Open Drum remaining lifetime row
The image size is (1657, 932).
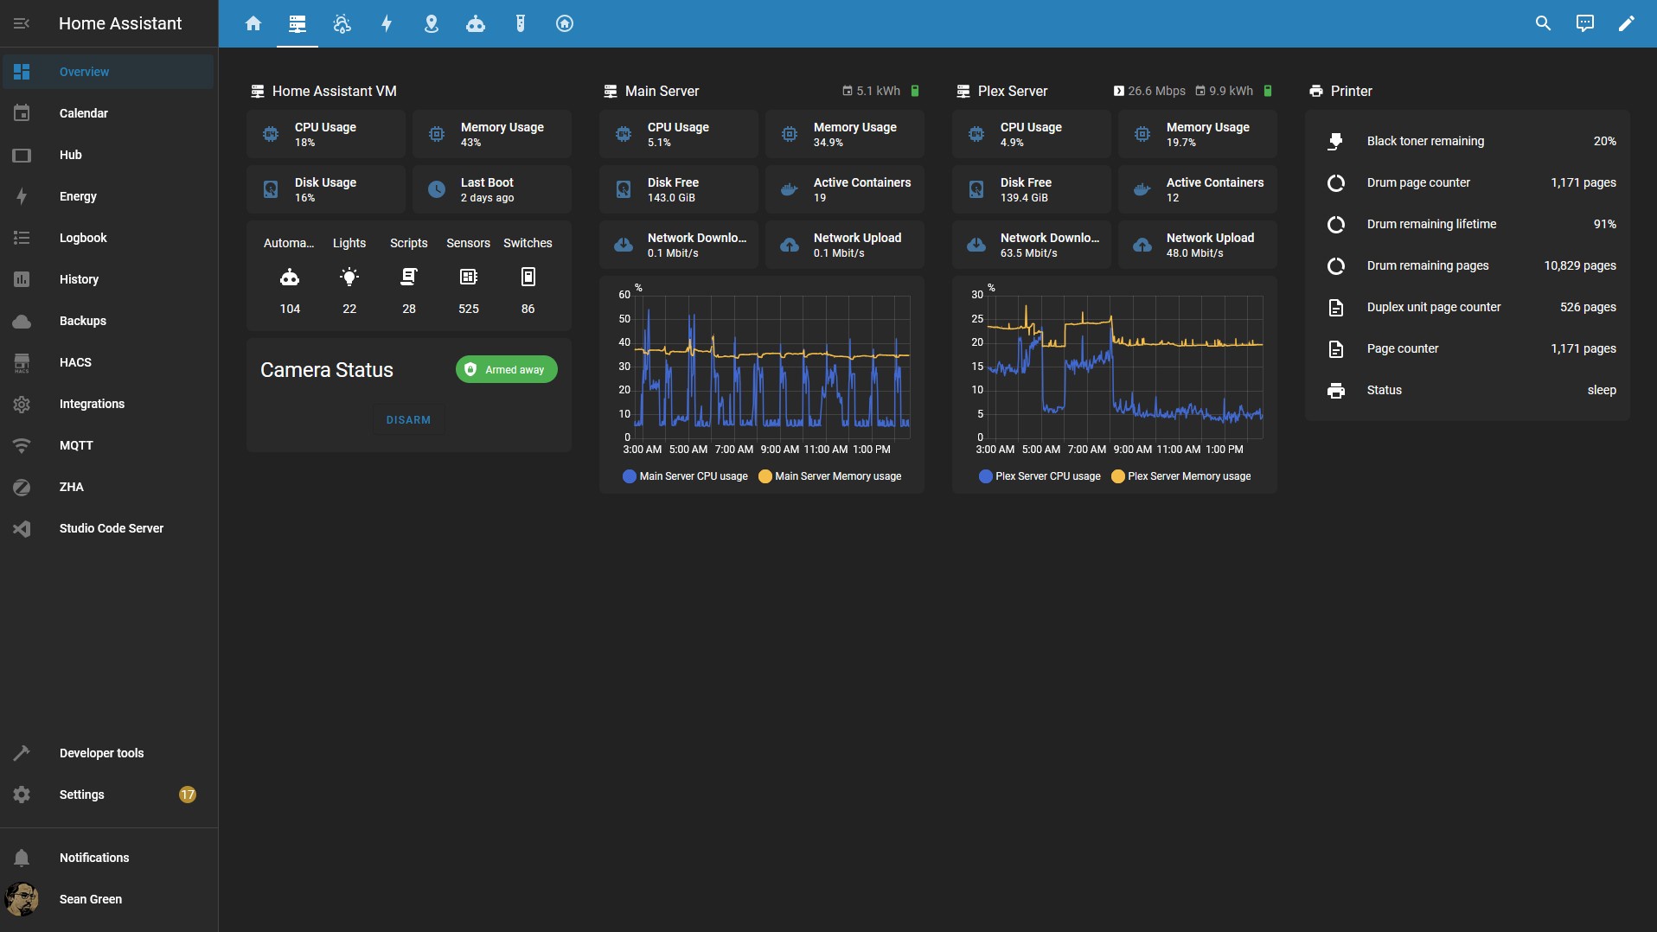click(x=1468, y=224)
